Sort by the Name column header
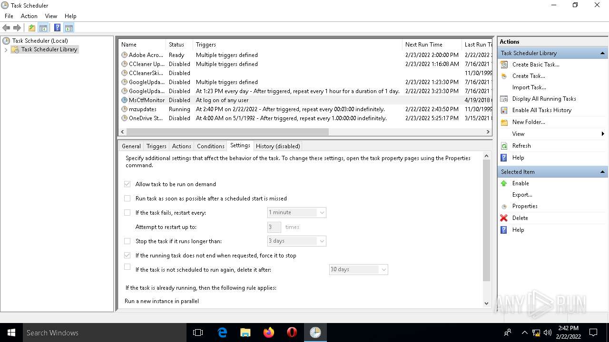Image resolution: width=609 pixels, height=342 pixels. coord(142,45)
